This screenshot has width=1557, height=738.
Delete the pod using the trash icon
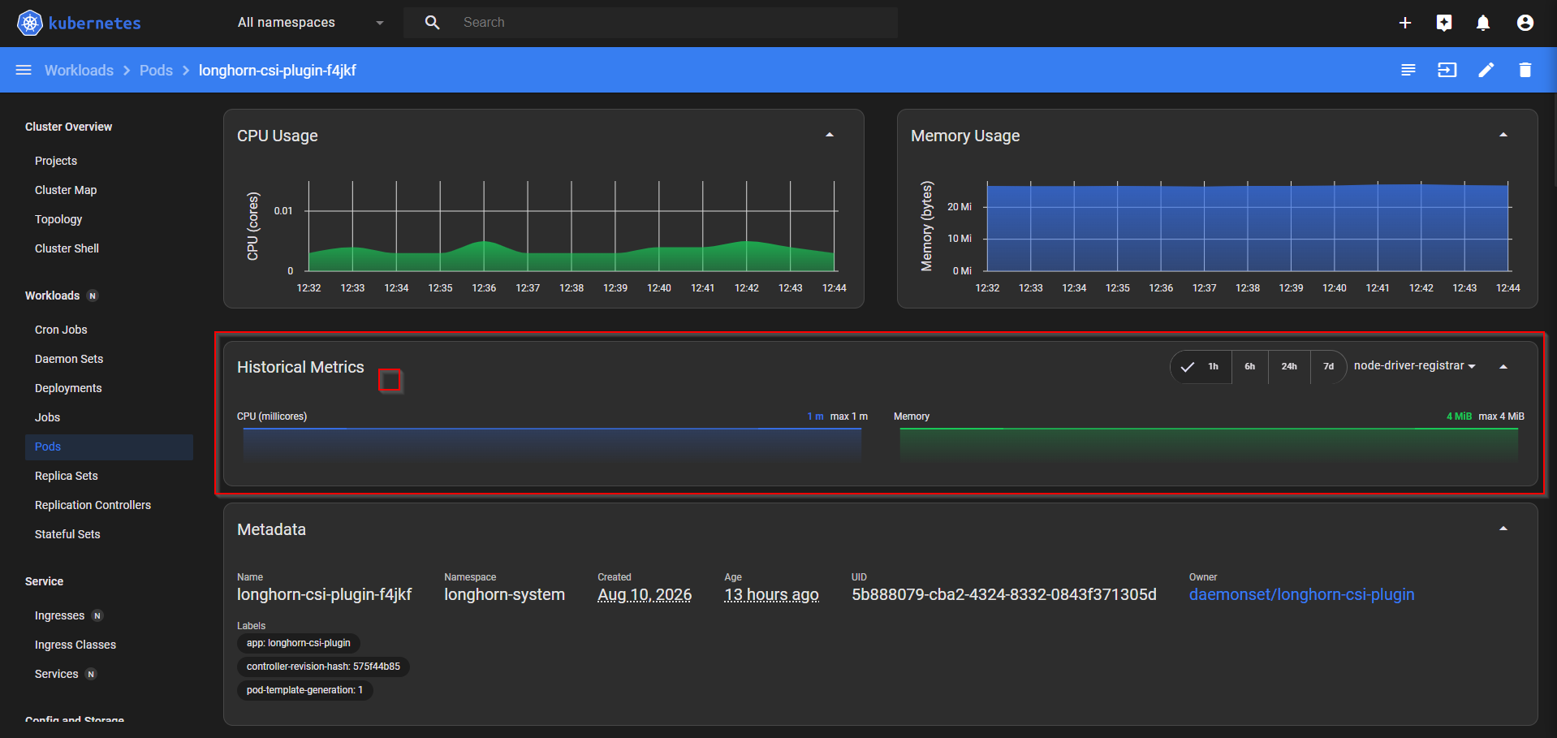(x=1525, y=70)
